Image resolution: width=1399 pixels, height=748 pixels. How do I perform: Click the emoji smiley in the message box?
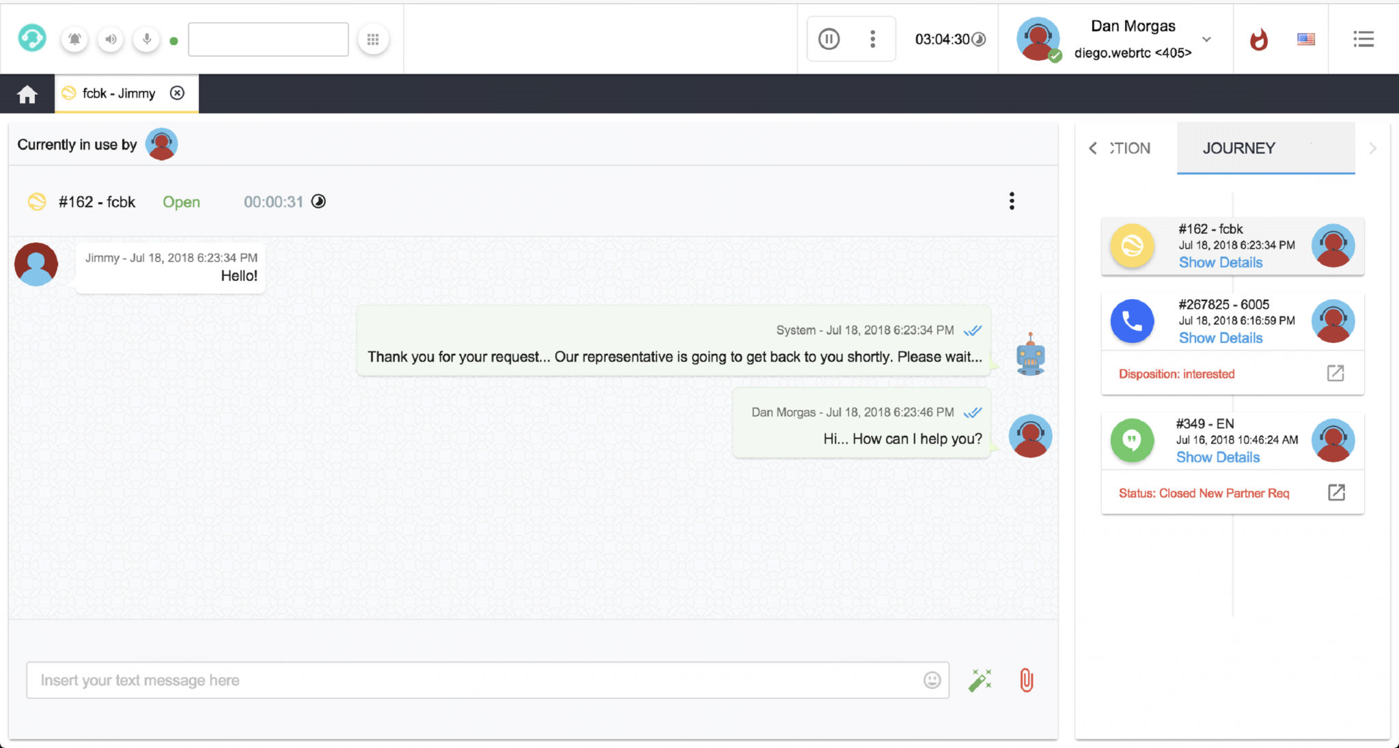coord(930,680)
